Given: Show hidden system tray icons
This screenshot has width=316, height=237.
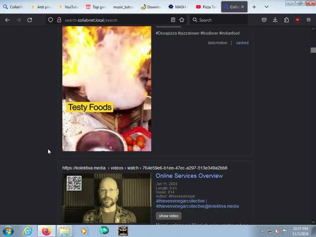Looking at the screenshot, I should pyautogui.click(x=262, y=231).
